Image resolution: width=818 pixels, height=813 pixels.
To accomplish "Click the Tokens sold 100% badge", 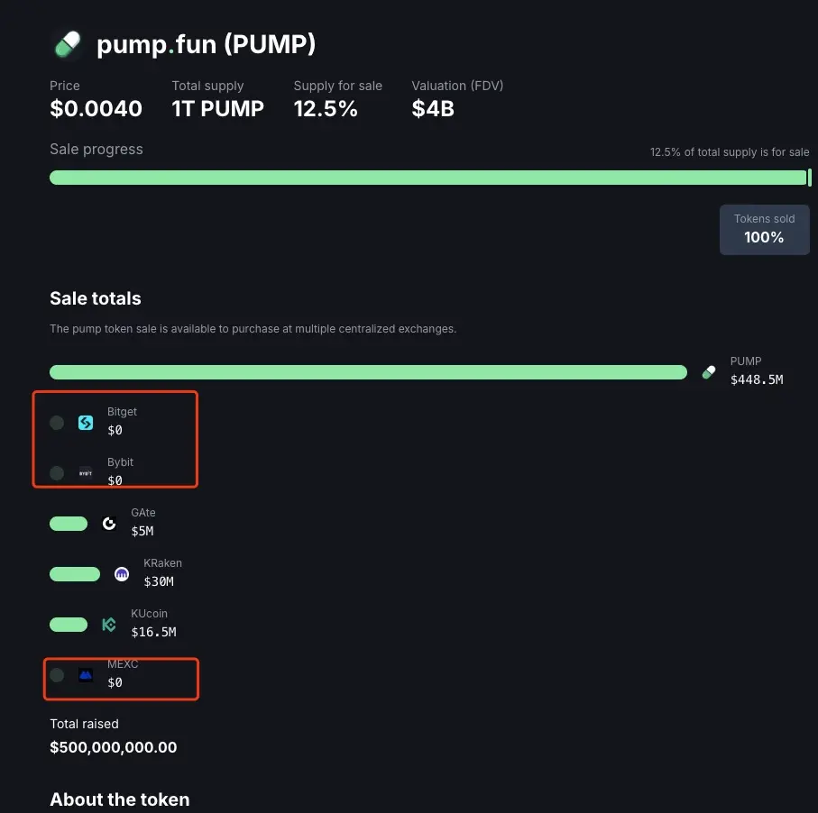I will tap(764, 230).
